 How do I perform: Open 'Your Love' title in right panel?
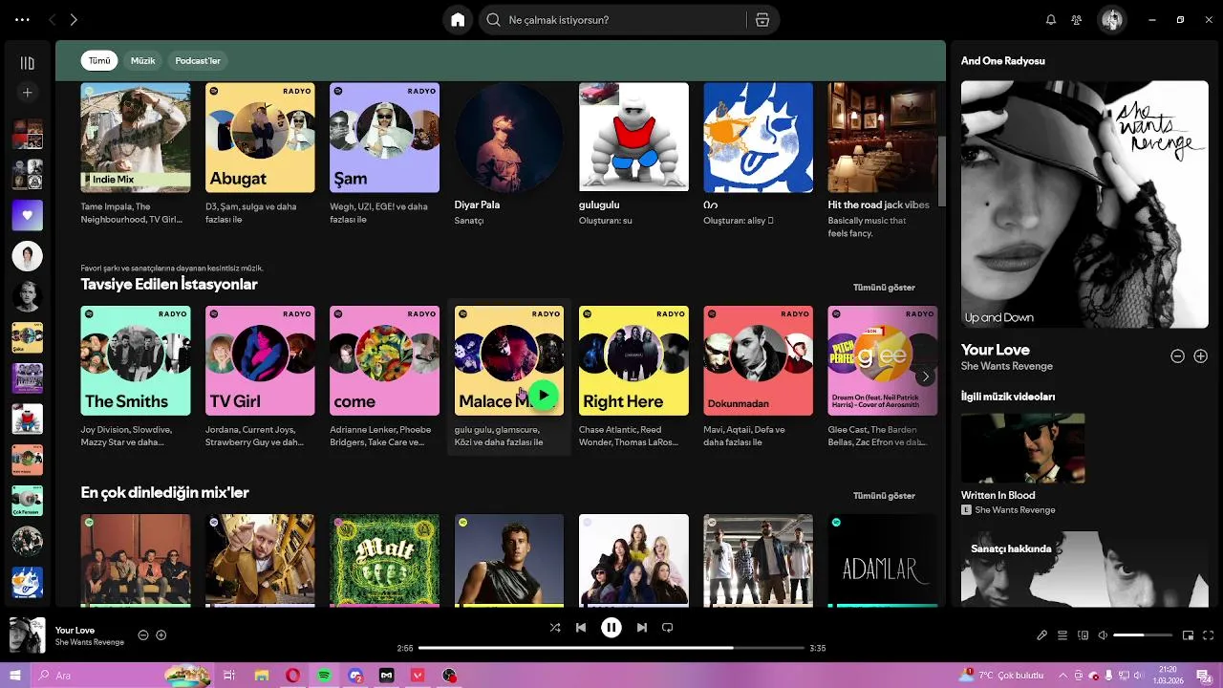pos(996,350)
